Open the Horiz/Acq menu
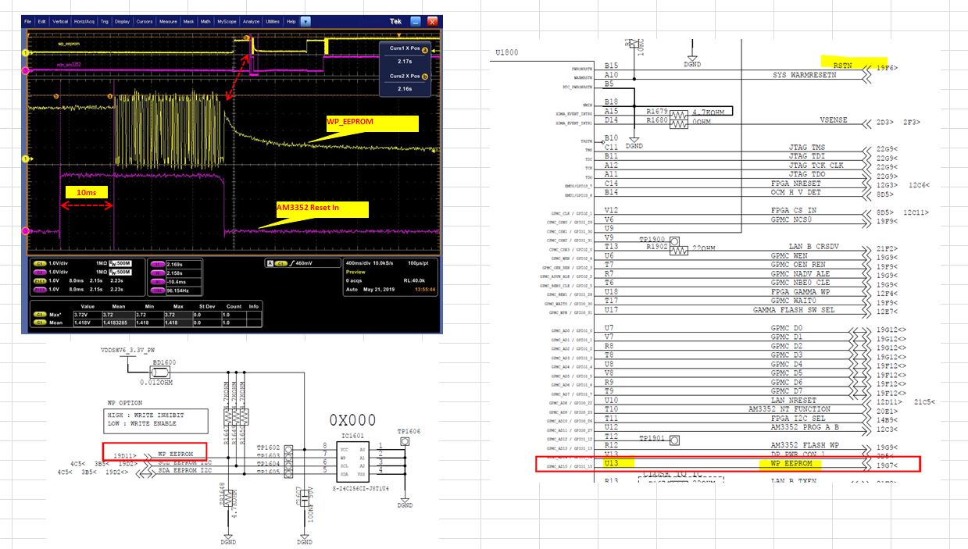The width and height of the screenshot is (968, 549). tap(84, 21)
